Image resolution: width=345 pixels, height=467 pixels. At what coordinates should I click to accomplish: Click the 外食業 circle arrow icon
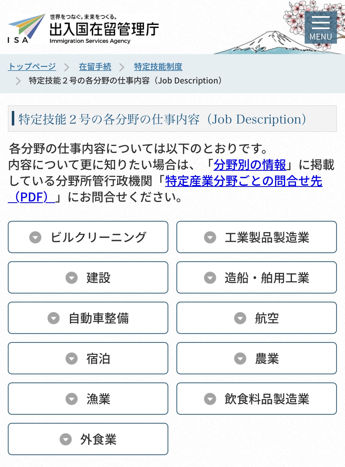[x=66, y=439]
